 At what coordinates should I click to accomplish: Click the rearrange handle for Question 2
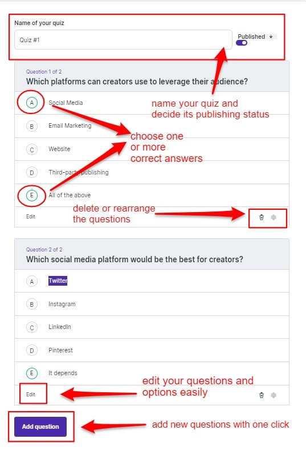click(274, 395)
